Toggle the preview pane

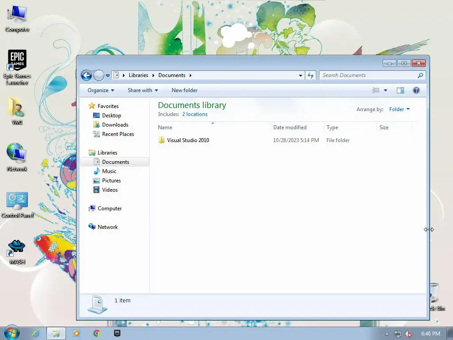[400, 90]
